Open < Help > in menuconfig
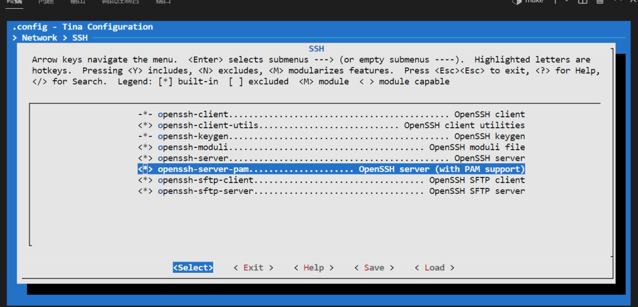Screen dimensions: 638x307 (313, 268)
